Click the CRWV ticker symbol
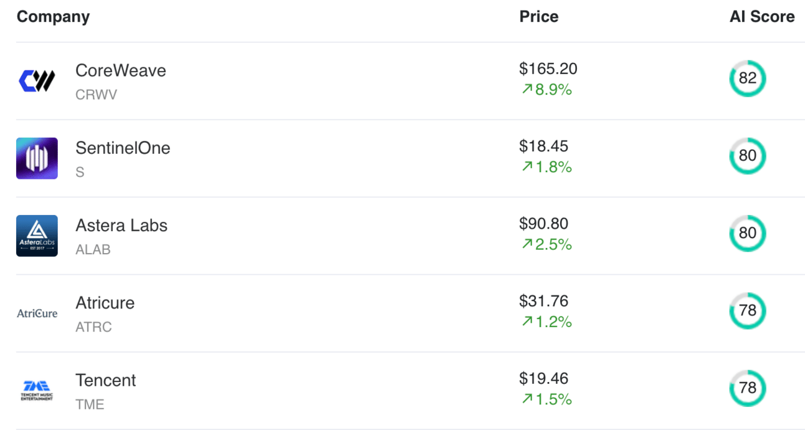Image resolution: width=805 pixels, height=430 pixels. click(x=96, y=95)
